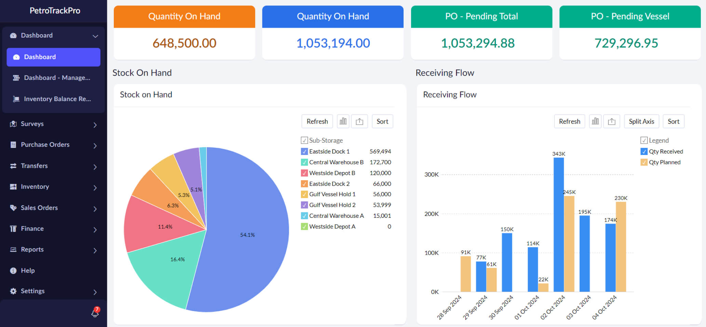This screenshot has height=327, width=706.
Task: Click the Westside Depot B color swatch
Action: [x=304, y=173]
